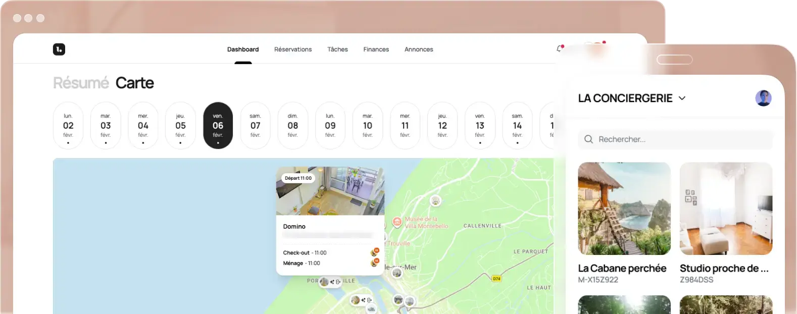The height and width of the screenshot is (314, 797).
Task: Select date ven. 13 févr.
Action: coord(480,126)
